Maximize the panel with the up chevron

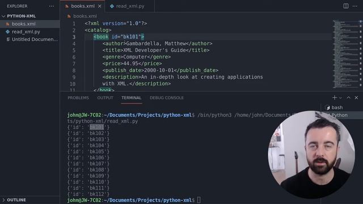pos(348,97)
